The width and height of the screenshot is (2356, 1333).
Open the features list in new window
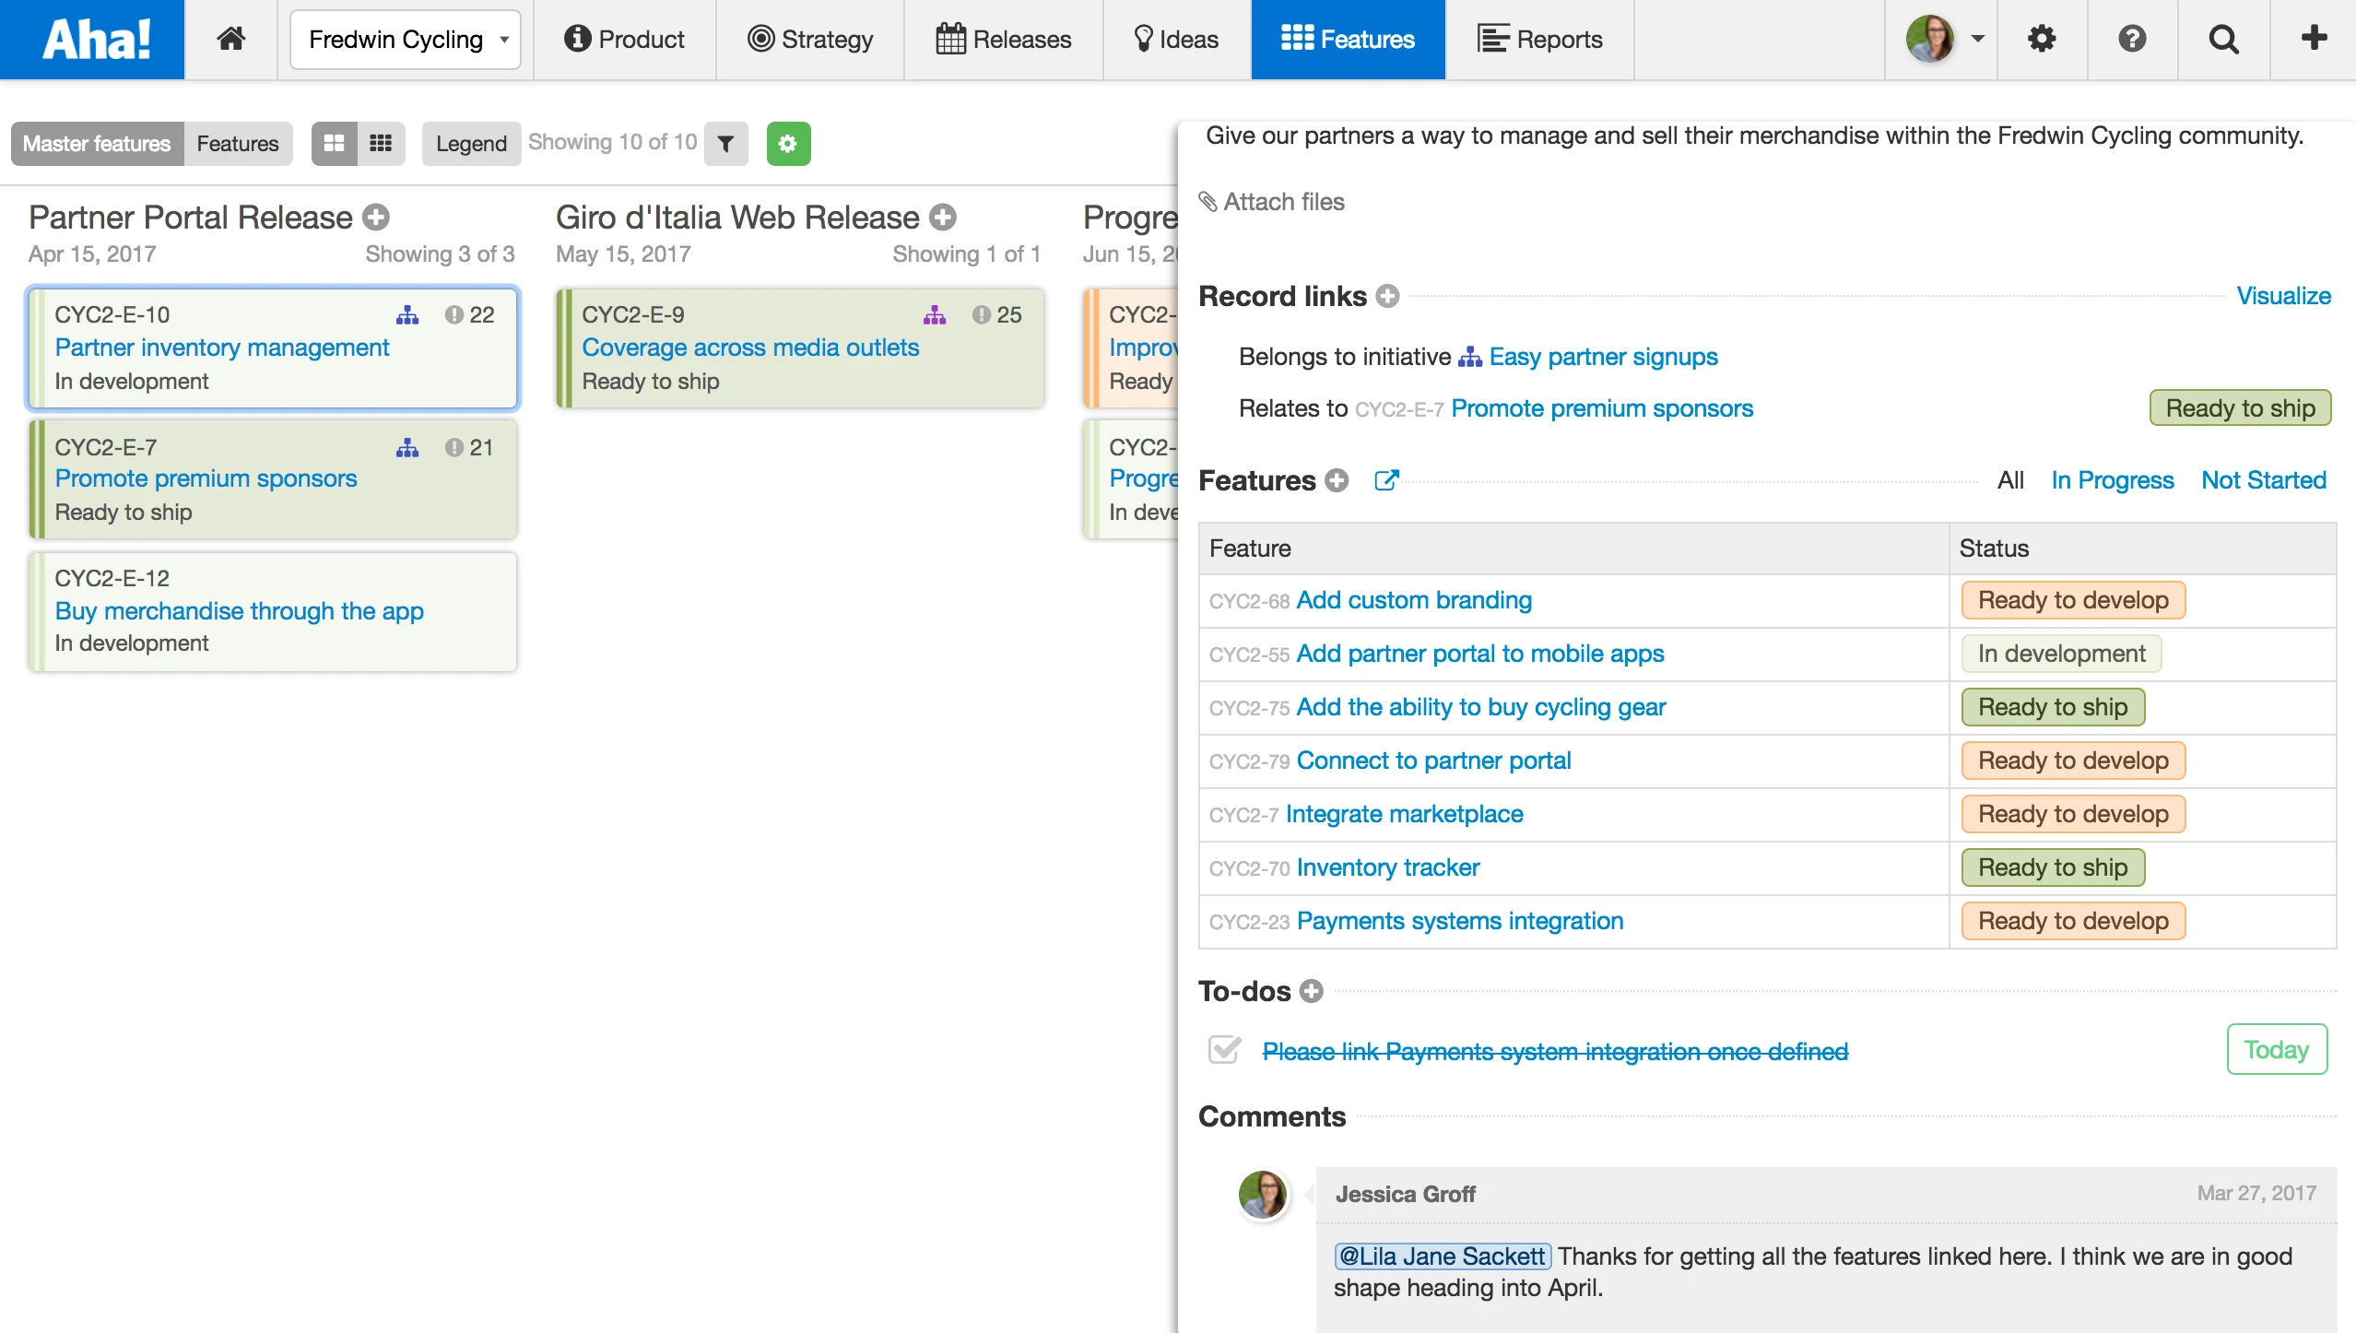pyautogui.click(x=1386, y=480)
